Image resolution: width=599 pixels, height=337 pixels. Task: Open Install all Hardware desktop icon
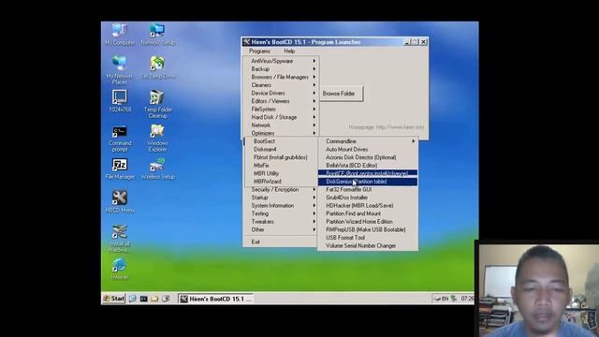click(x=120, y=239)
